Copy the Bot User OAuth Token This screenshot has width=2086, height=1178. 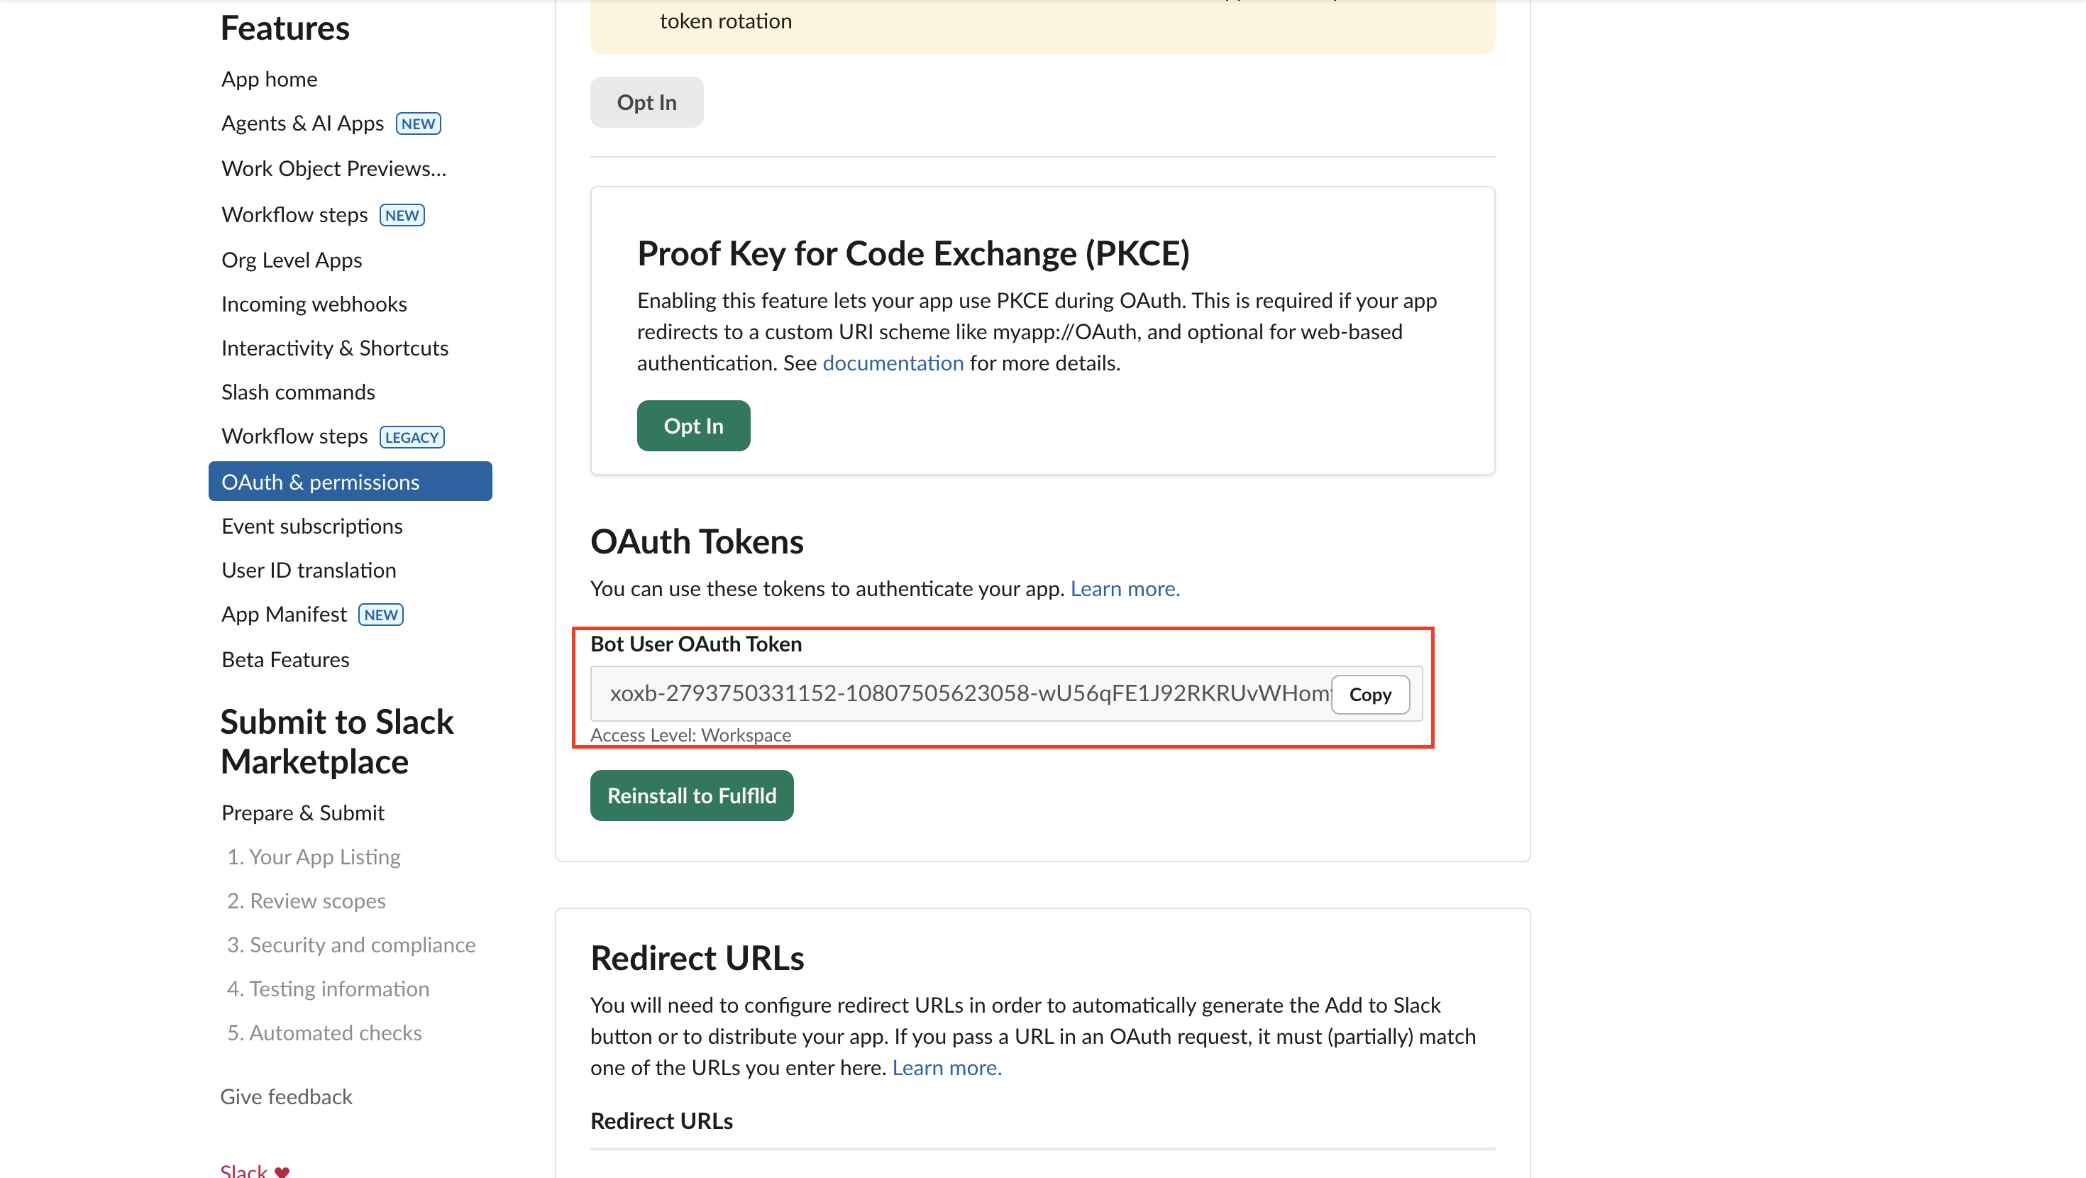coord(1369,695)
